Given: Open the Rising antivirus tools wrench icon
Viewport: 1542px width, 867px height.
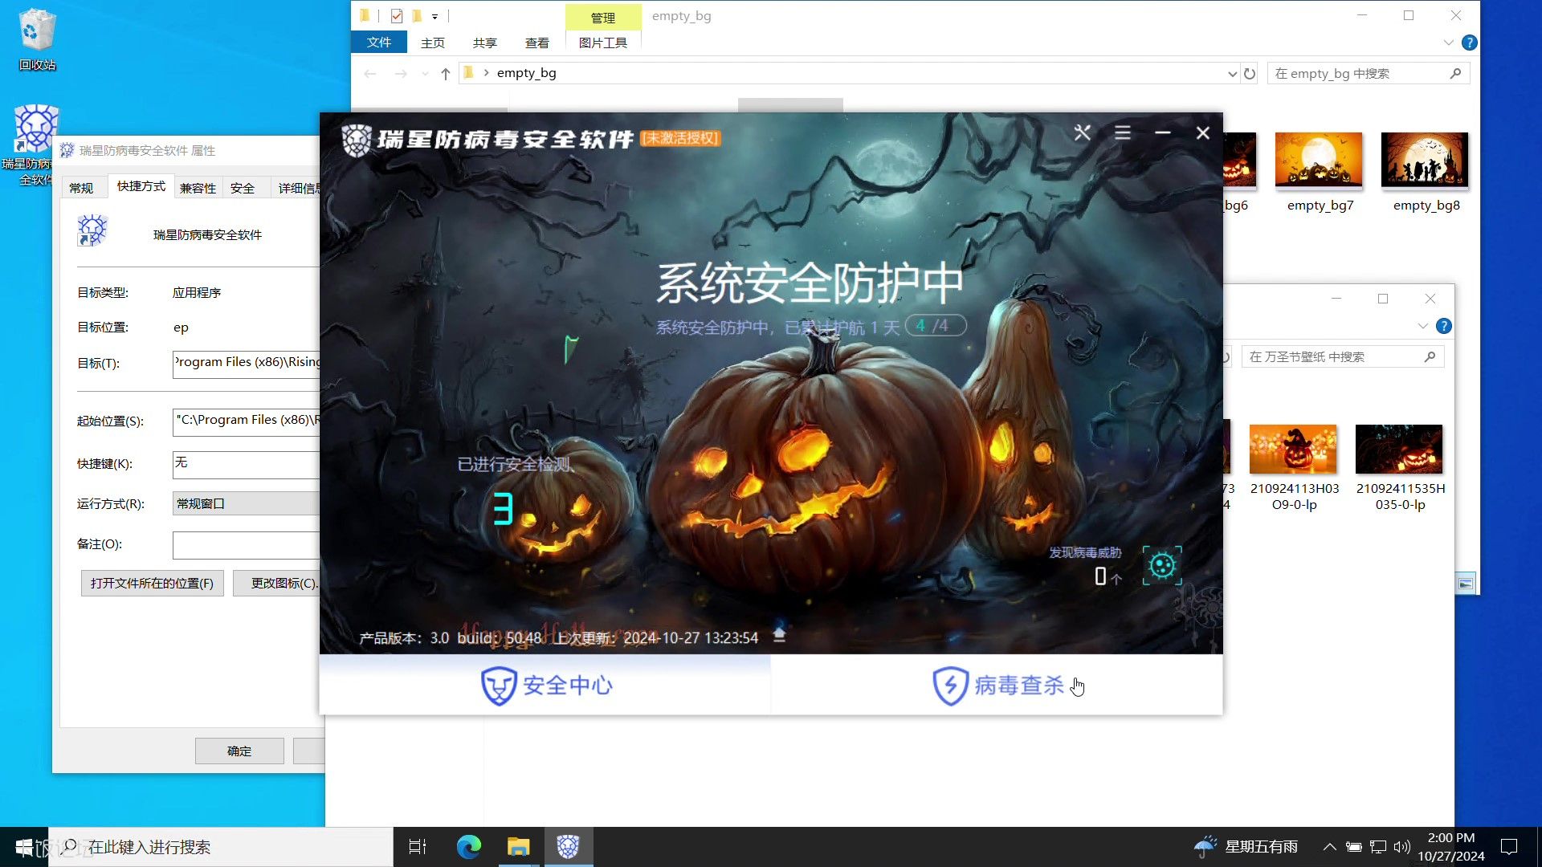Looking at the screenshot, I should pos(1083,132).
